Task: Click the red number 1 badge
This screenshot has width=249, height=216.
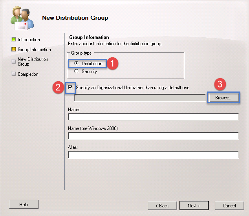Action: (113, 63)
